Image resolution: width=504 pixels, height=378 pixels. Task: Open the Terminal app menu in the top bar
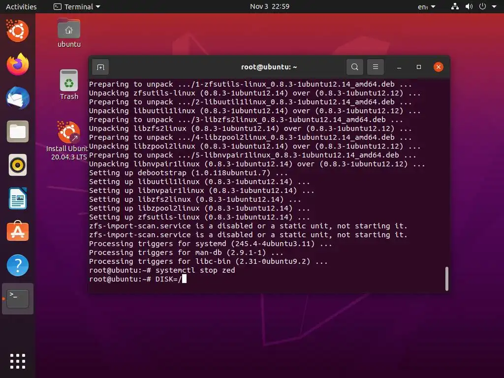(x=77, y=6)
